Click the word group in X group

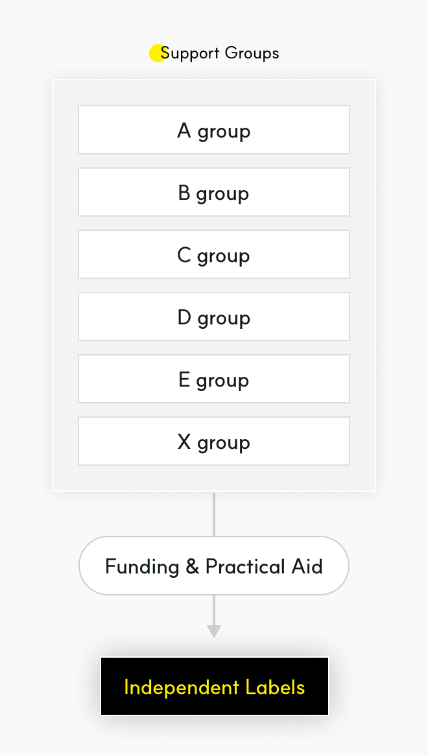223,443
